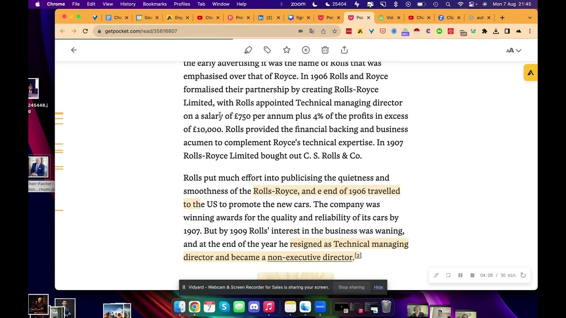566x318 pixels.
Task: Select the recording drawing pen tool
Action: (x=436, y=275)
